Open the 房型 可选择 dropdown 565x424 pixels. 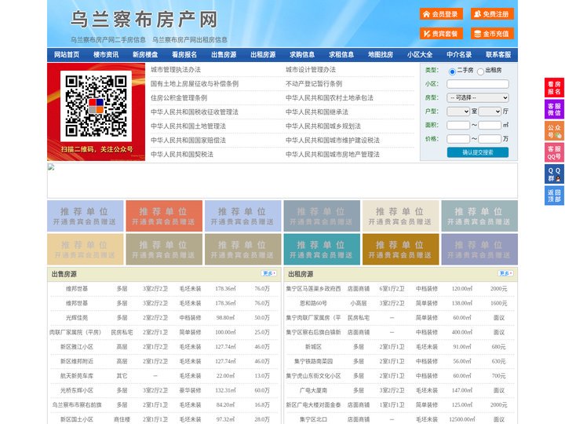click(478, 97)
